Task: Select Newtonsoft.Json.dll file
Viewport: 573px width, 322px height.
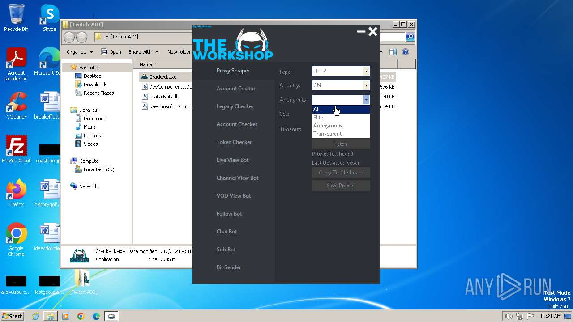Action: [167, 106]
